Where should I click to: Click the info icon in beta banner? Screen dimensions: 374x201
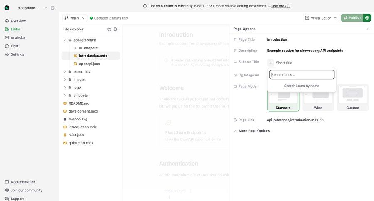pos(145,6)
